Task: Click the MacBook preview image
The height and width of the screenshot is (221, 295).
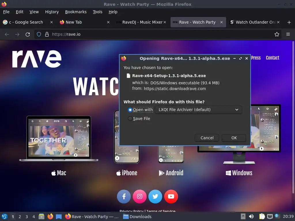Action: tap(59, 139)
